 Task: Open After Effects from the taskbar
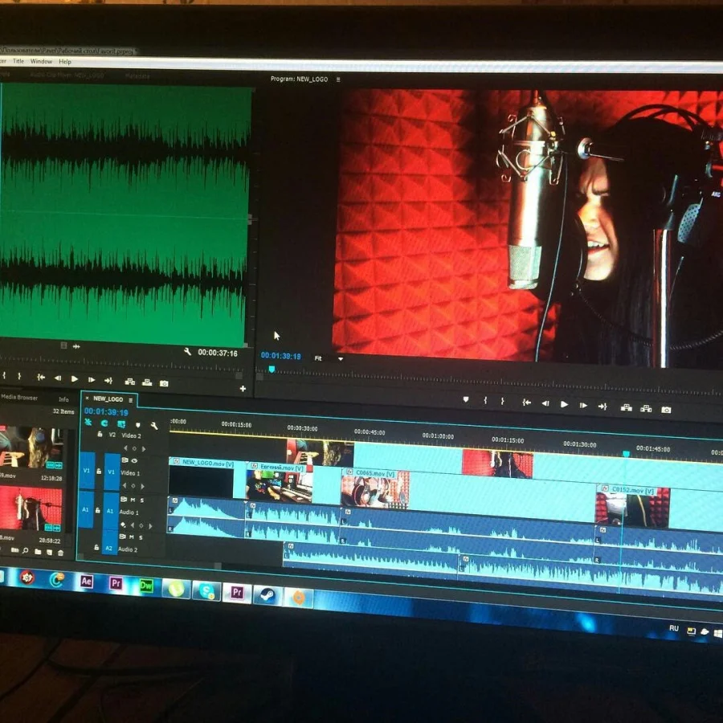coord(87,581)
